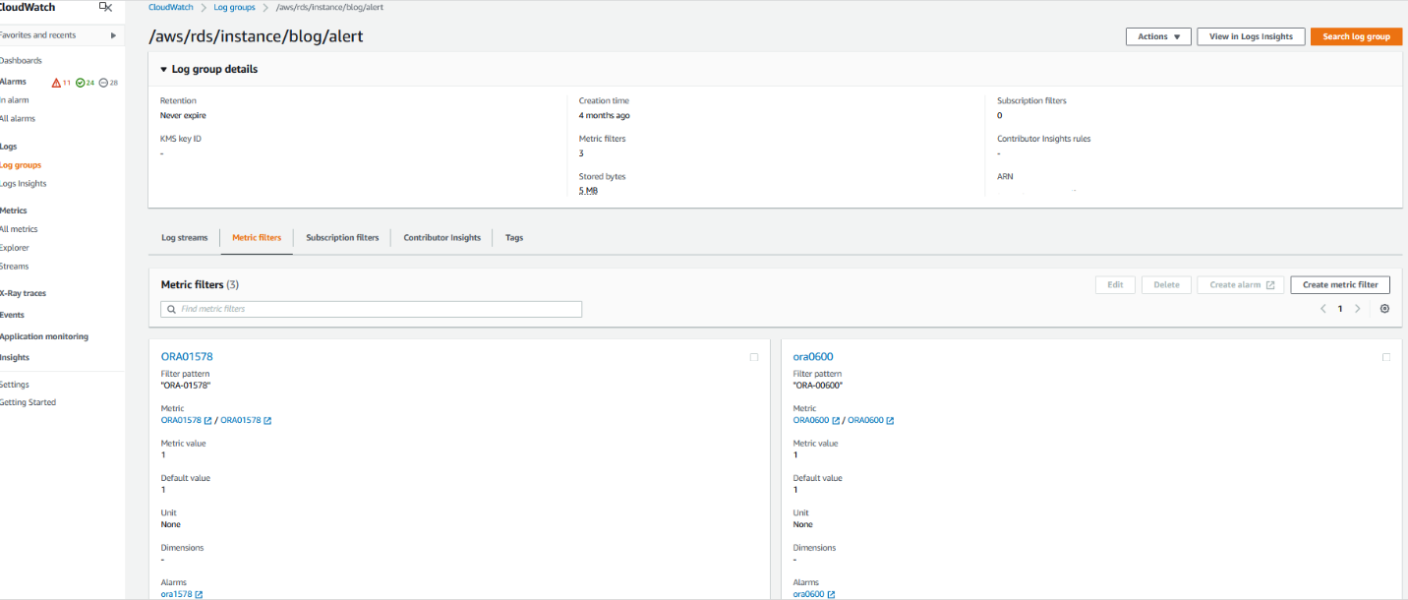Click the Search log group button

click(1356, 36)
